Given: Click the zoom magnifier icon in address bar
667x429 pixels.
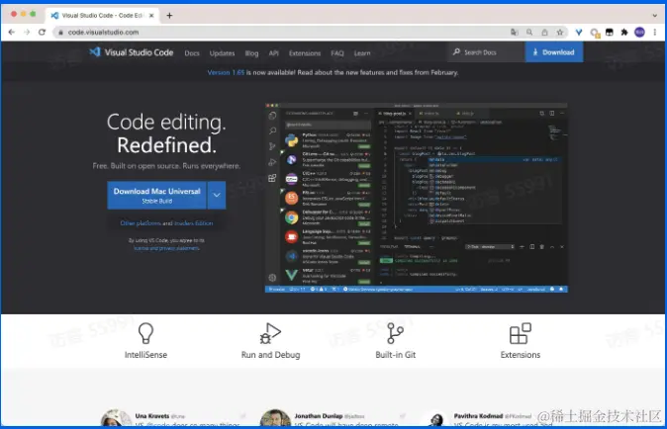Looking at the screenshot, I should (x=529, y=33).
